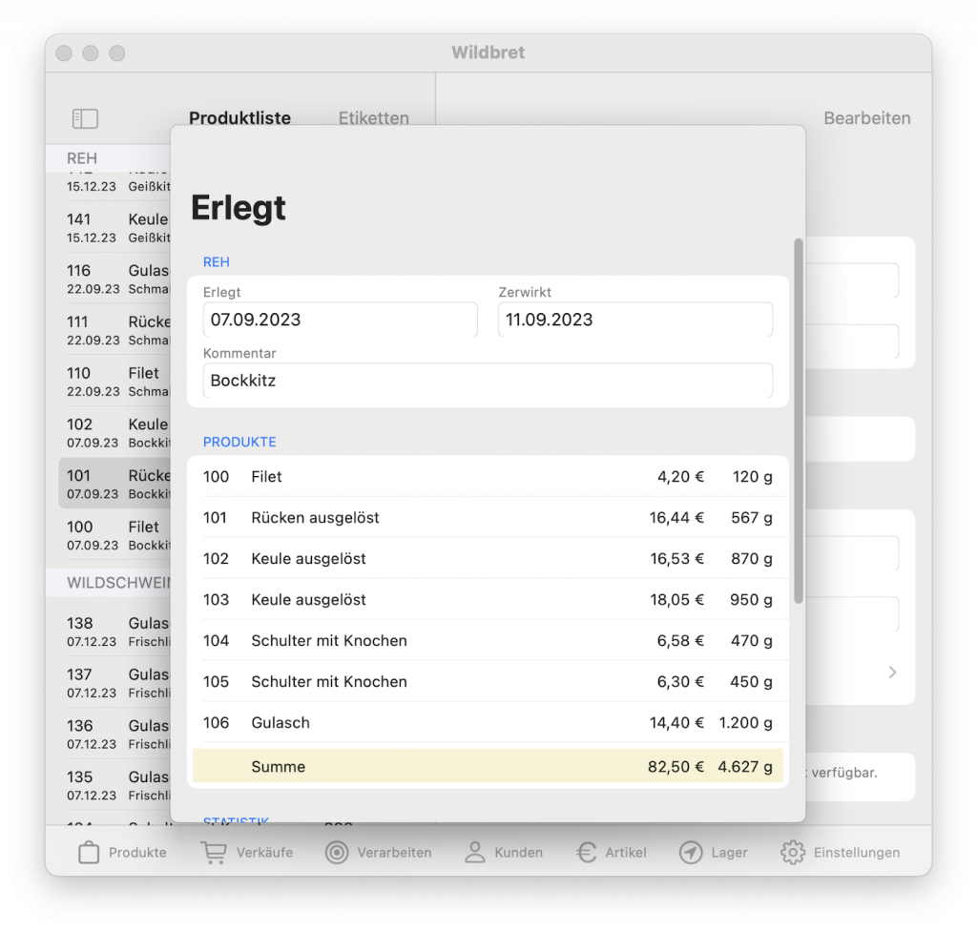This screenshot has height=932, width=977.
Task: Open Verkäufe shopping cart tab
Action: click(x=246, y=852)
